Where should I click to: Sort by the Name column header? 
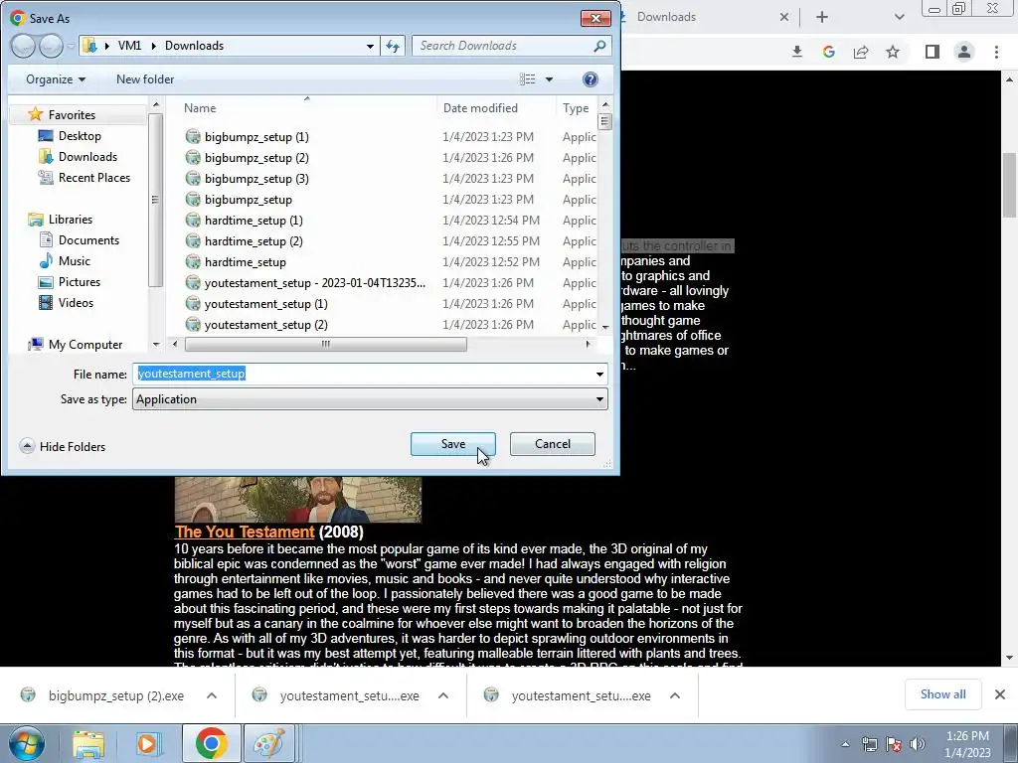tap(200, 108)
